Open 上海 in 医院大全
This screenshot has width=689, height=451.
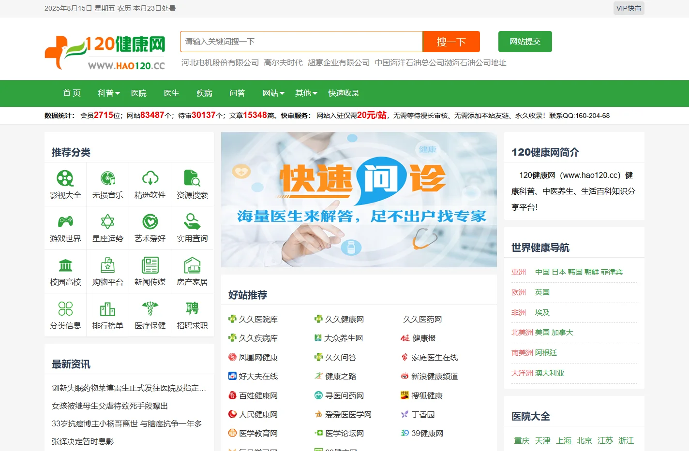564,440
